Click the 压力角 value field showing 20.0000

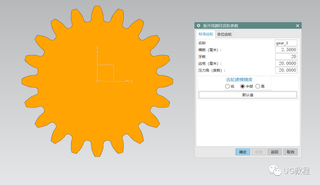[286, 70]
